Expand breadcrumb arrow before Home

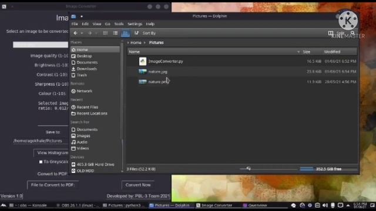click(x=128, y=43)
